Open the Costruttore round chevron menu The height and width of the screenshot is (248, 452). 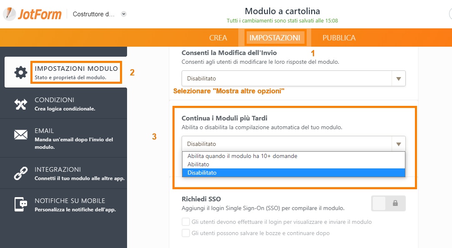(x=124, y=14)
